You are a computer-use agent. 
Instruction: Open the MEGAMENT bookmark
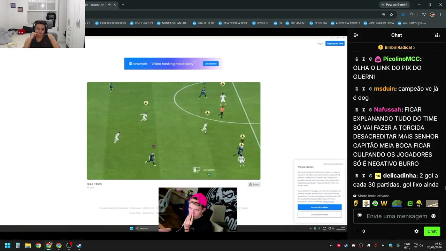(x=295, y=23)
